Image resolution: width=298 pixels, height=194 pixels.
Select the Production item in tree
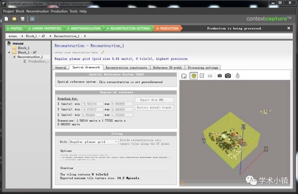38,61
